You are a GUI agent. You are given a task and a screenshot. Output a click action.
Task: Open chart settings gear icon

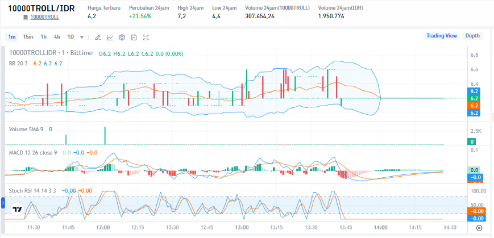click(122, 37)
